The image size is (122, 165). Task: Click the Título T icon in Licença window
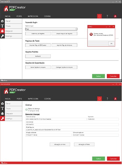pyautogui.click(x=2, y=109)
